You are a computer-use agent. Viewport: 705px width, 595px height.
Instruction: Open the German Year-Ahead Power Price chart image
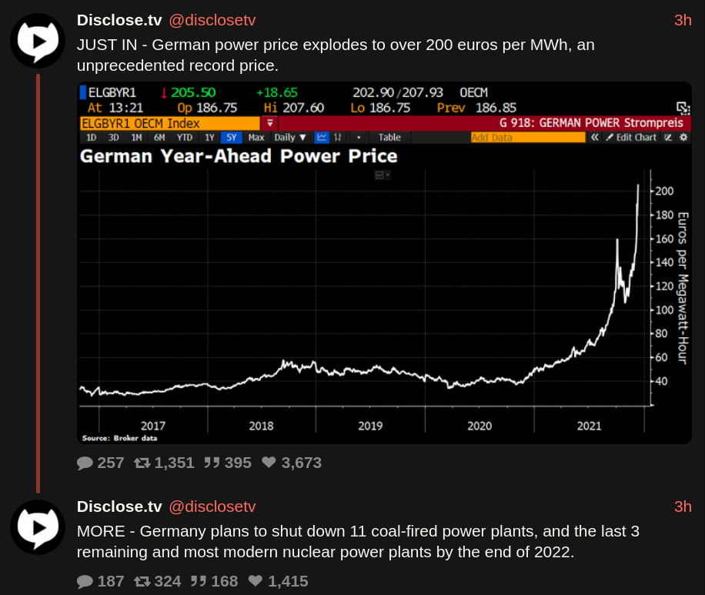pos(384,263)
